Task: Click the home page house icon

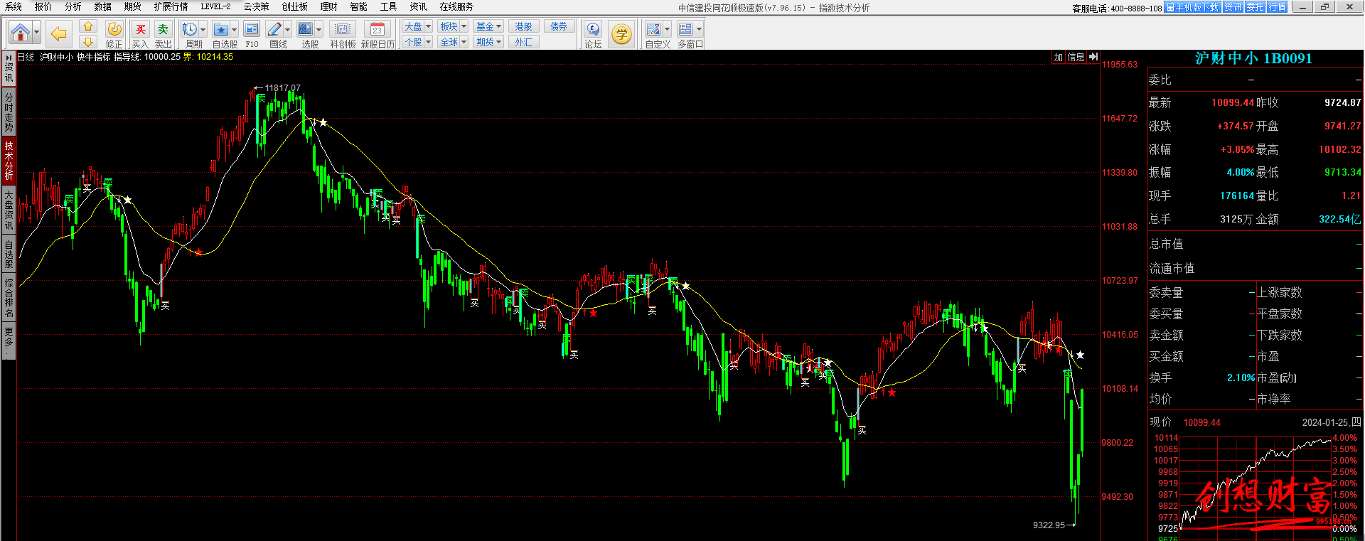Action: (21, 33)
